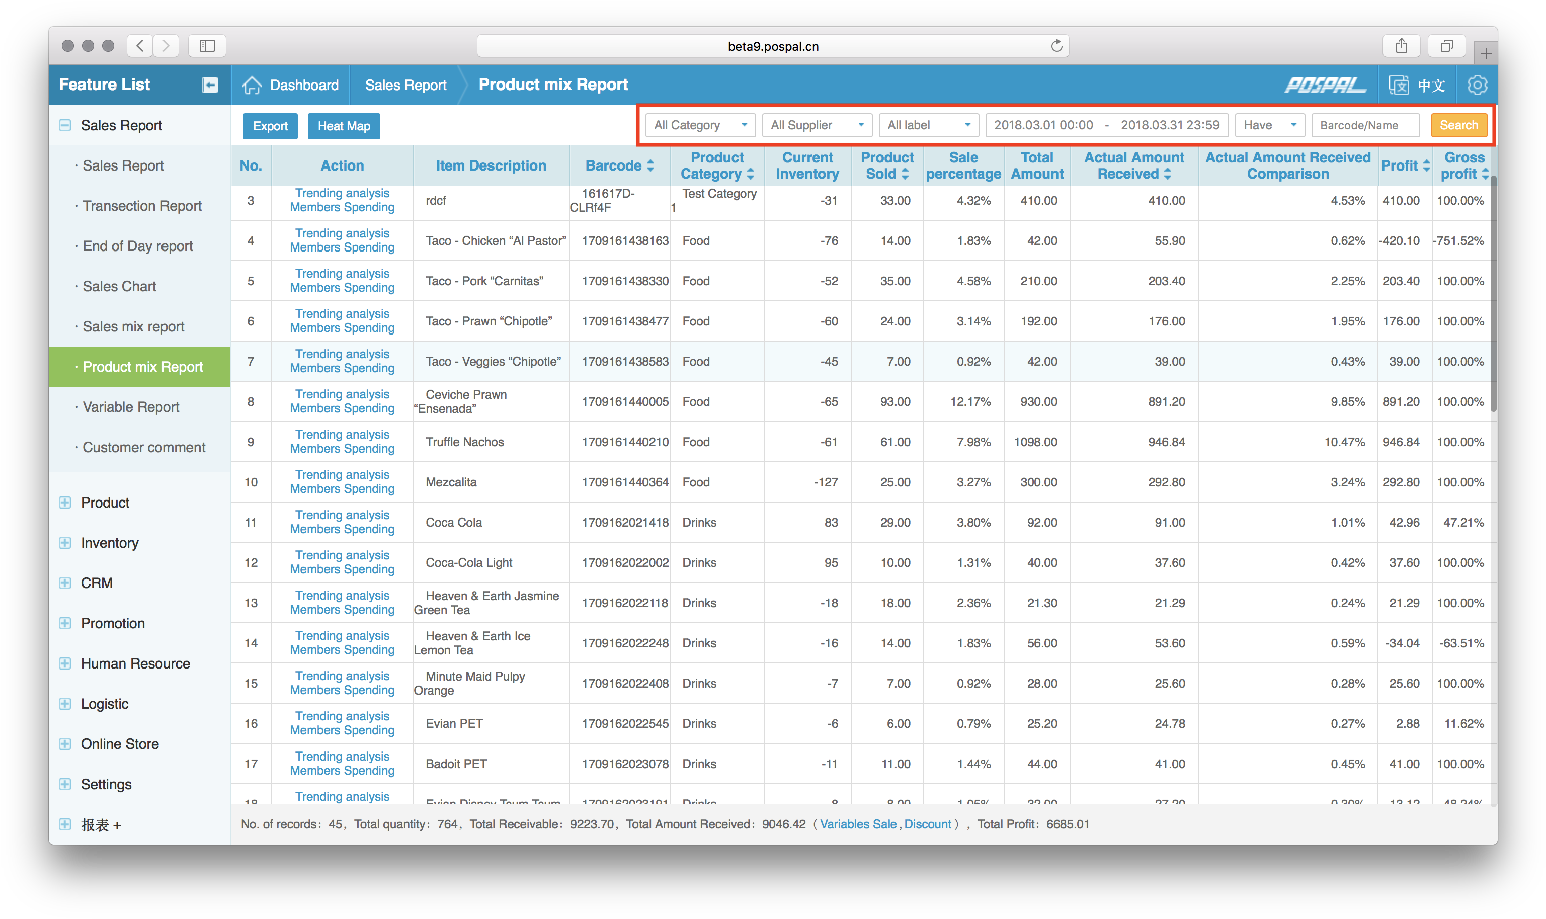
Task: Open settings via the gear icon
Action: point(1478,85)
